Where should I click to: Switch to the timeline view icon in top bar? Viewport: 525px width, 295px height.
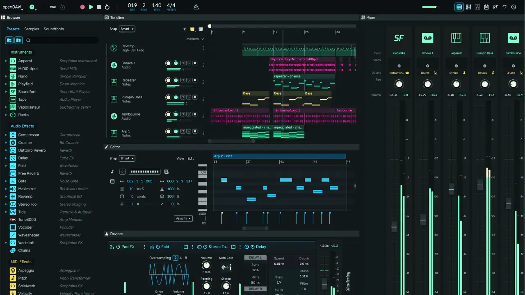pos(459,7)
